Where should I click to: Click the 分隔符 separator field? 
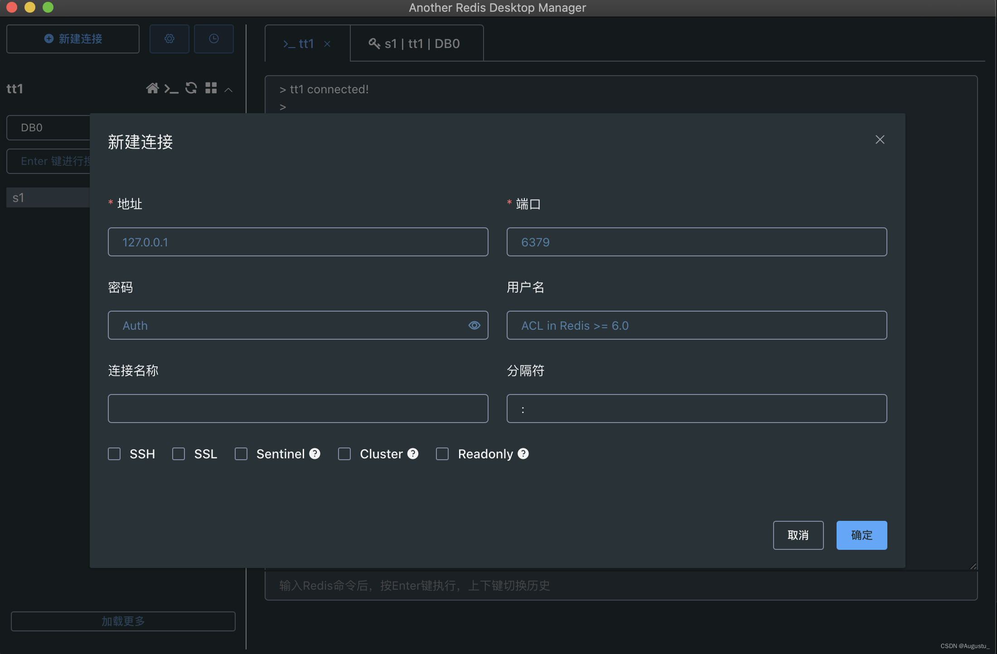pyautogui.click(x=697, y=409)
